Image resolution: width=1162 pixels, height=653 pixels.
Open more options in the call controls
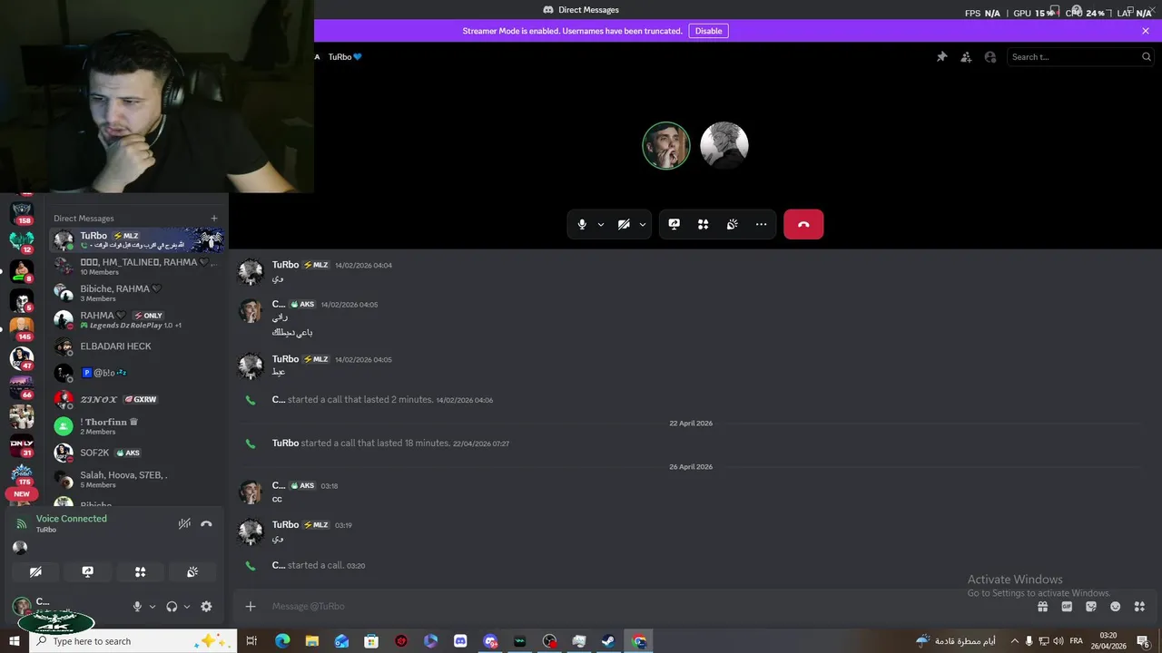tap(761, 224)
